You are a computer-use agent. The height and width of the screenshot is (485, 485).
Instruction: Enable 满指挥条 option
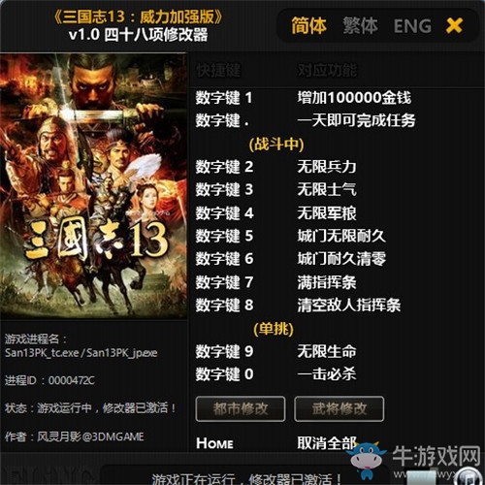tap(327, 282)
